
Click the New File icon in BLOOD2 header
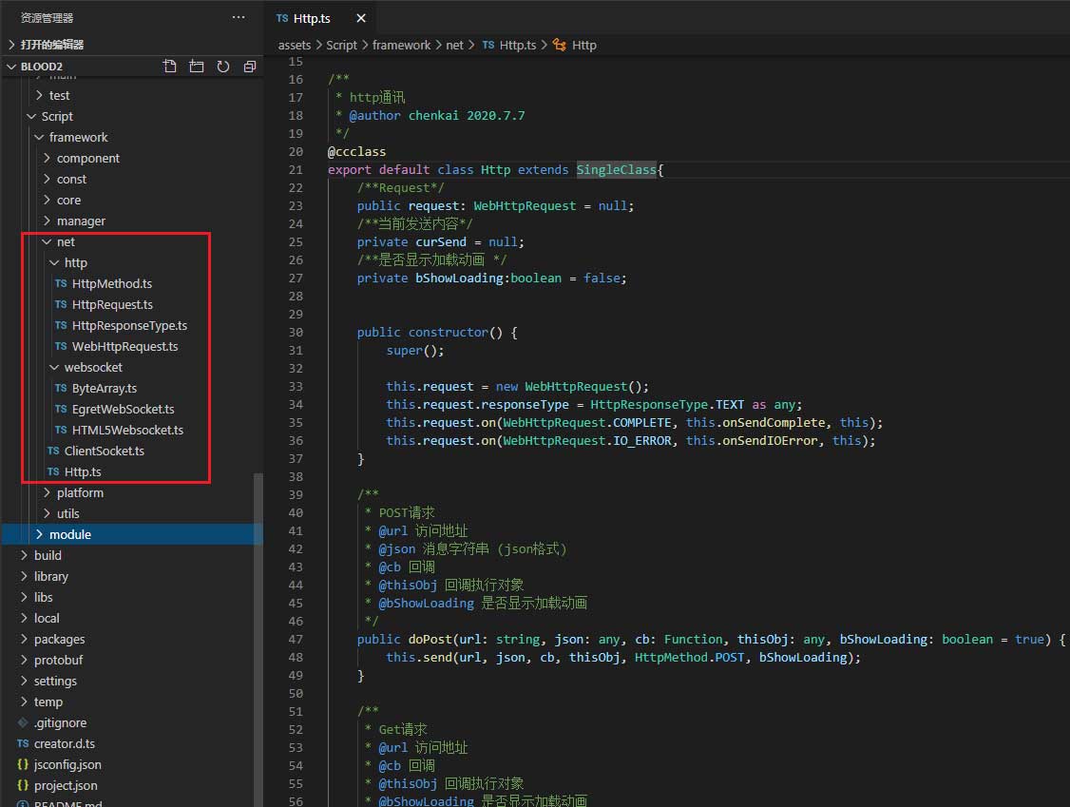170,67
